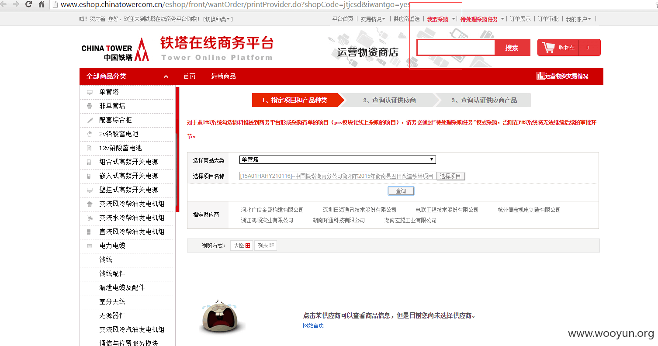Select supplier 河北广信金属构建有限公司
The height and width of the screenshot is (346, 658).
(x=272, y=210)
